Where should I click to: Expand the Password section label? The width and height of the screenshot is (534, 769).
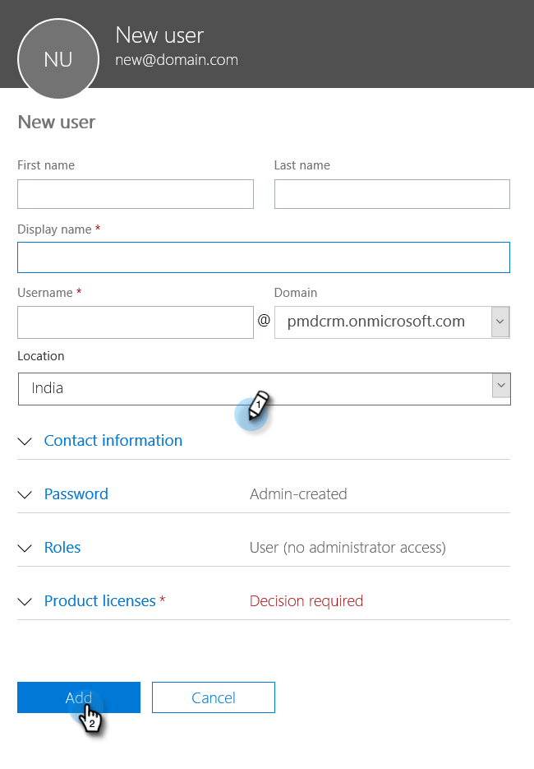76,494
